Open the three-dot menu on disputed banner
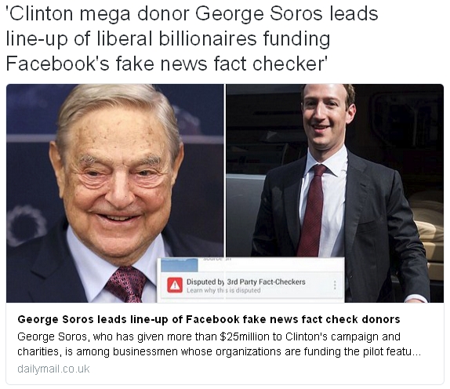450x389 pixels. pyautogui.click(x=335, y=285)
